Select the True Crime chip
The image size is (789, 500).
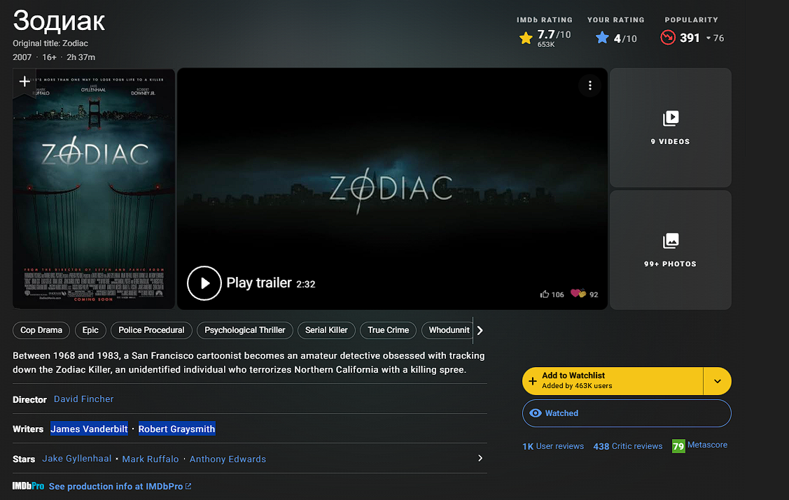389,330
